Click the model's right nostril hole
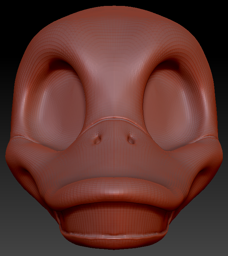 [131, 139]
